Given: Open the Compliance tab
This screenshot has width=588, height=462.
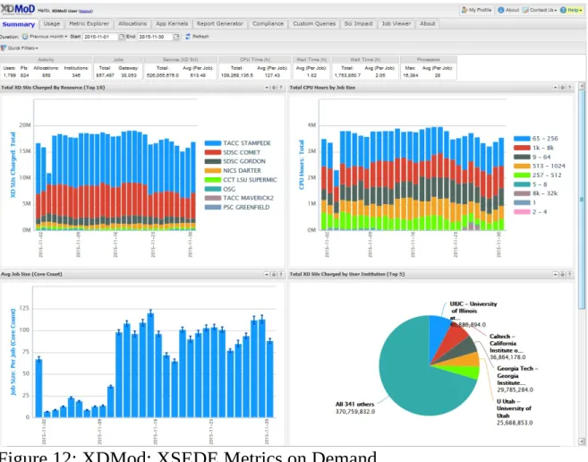Looking at the screenshot, I should (268, 23).
